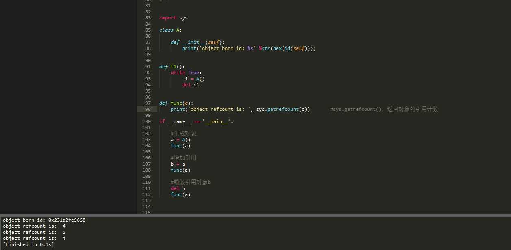This screenshot has width=511, height=250.
Task: Click the 'while True:' loop line
Action: click(x=186, y=73)
